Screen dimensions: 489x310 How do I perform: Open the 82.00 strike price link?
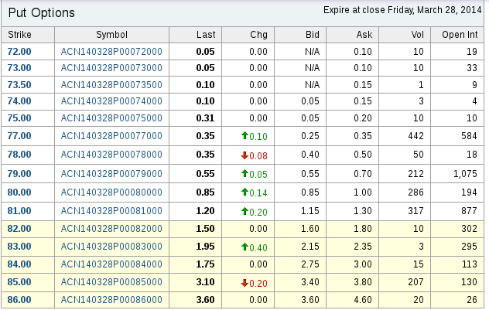coord(19,229)
